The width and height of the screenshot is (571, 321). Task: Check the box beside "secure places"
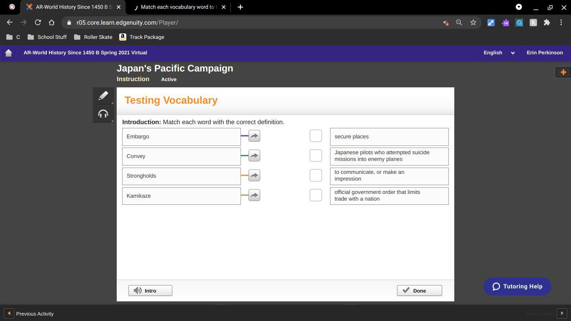pyautogui.click(x=316, y=136)
